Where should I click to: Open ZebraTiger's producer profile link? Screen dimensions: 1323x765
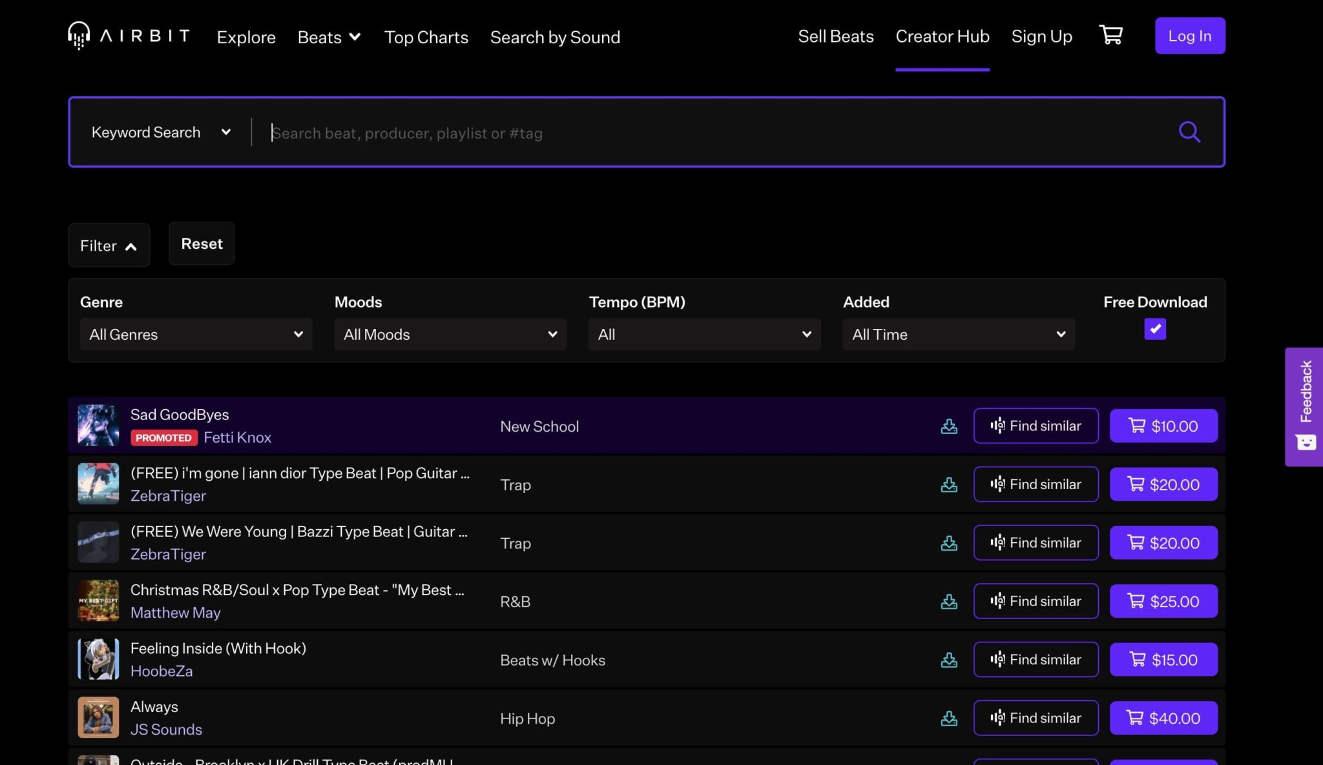[168, 496]
